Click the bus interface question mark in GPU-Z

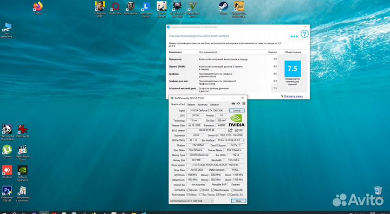point(244,140)
